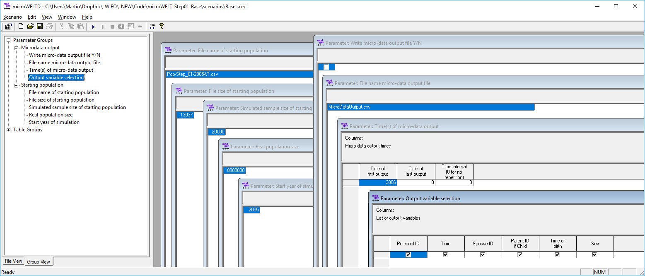The width and height of the screenshot is (645, 276).
Task: Select File name micro-data output file item
Action: coord(64,63)
